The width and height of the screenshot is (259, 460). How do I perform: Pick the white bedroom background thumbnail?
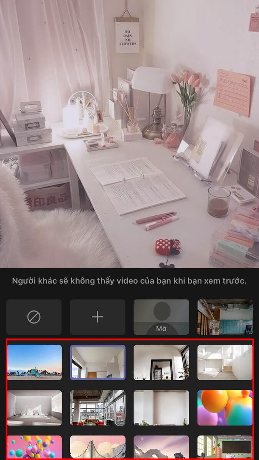click(x=35, y=407)
